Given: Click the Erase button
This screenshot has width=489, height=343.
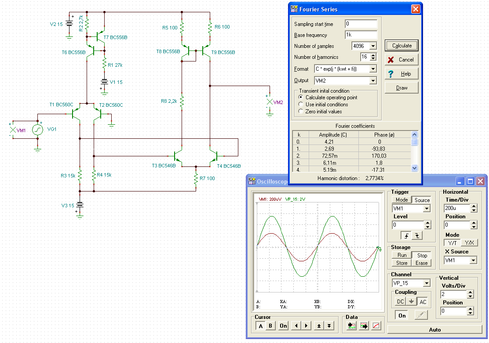Looking at the screenshot, I should click(421, 263).
